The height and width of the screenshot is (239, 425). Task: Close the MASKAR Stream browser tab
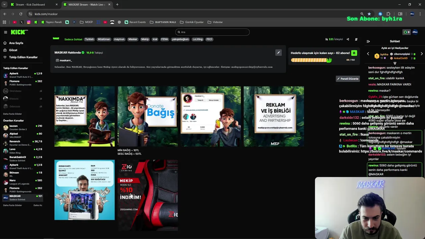(x=110, y=5)
